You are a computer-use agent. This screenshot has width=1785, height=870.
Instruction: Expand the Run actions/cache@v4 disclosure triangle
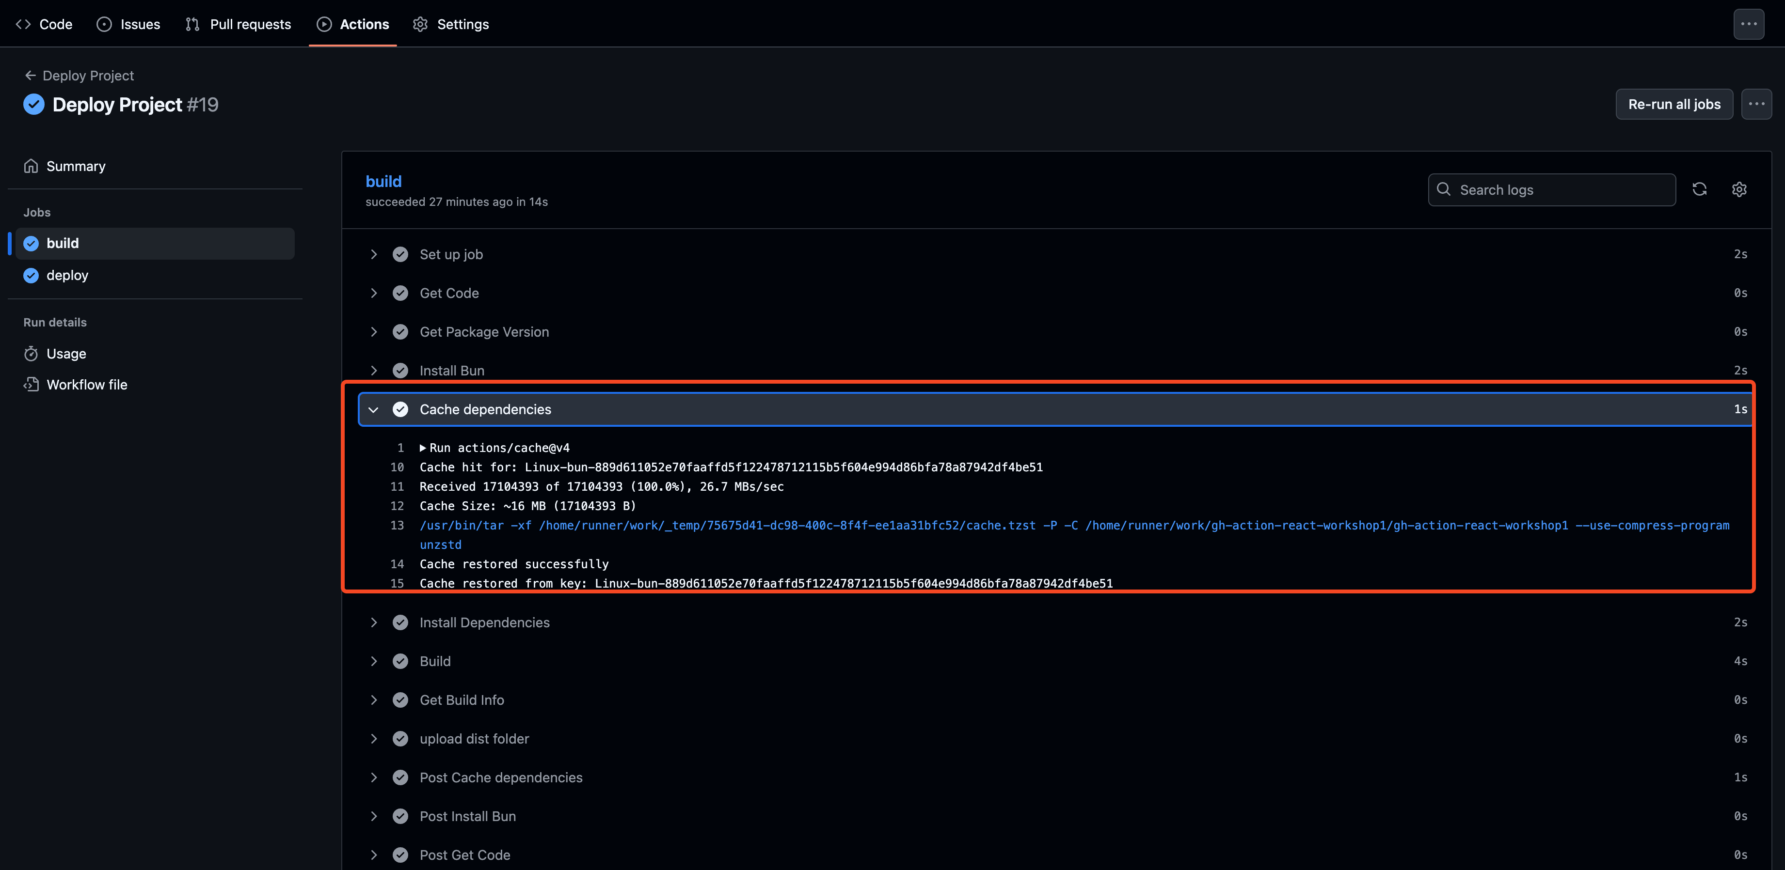click(x=423, y=448)
